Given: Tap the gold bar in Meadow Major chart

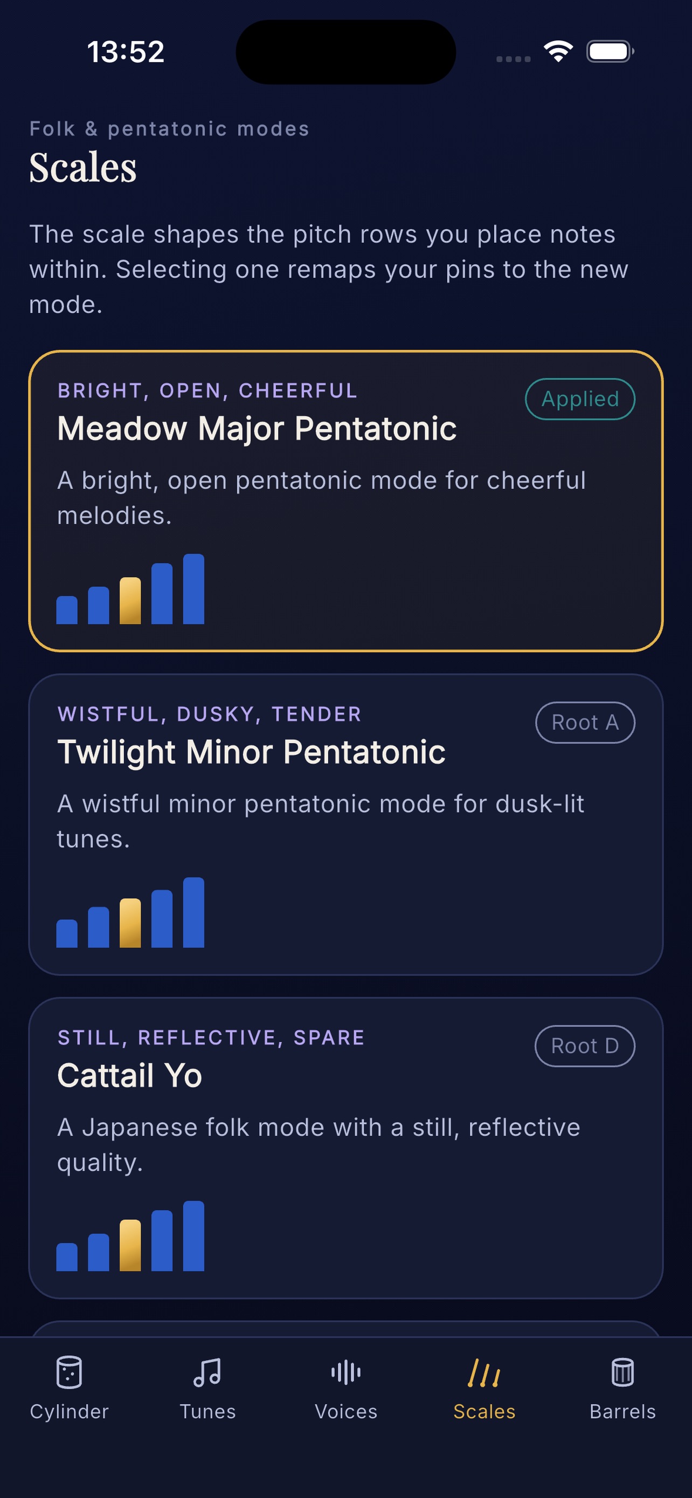Looking at the screenshot, I should (x=130, y=601).
